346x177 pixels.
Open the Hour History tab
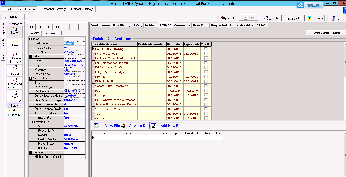pyautogui.click(x=121, y=25)
